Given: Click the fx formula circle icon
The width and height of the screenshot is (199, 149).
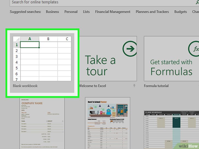Looking at the screenshot, I should (x=194, y=49).
